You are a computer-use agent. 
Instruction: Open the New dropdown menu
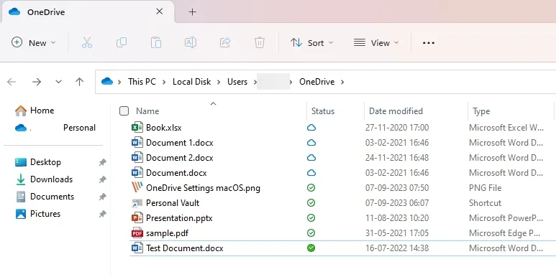[x=34, y=43]
